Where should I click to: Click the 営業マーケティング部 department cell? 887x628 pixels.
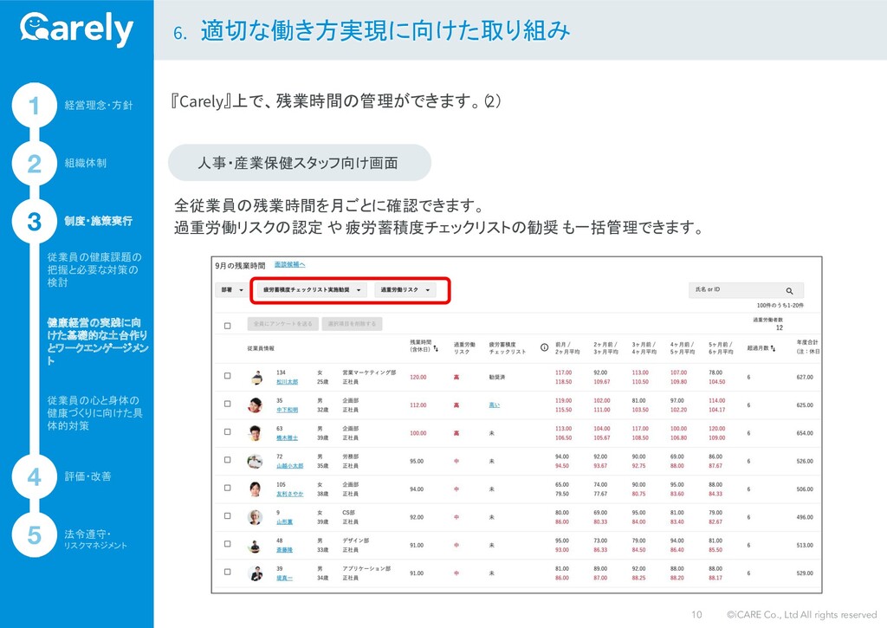(369, 372)
